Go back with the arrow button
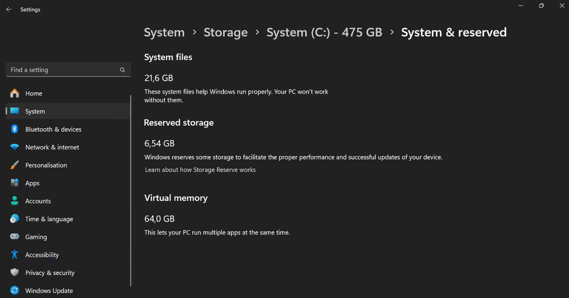569x298 pixels. pyautogui.click(x=9, y=9)
